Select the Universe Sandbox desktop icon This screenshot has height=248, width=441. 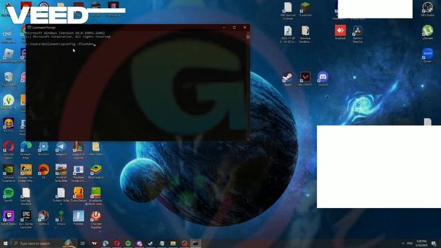tap(305, 34)
